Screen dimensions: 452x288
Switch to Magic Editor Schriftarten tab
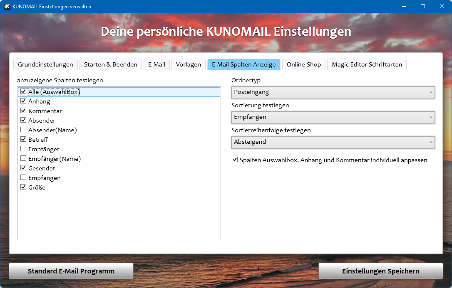(x=367, y=64)
